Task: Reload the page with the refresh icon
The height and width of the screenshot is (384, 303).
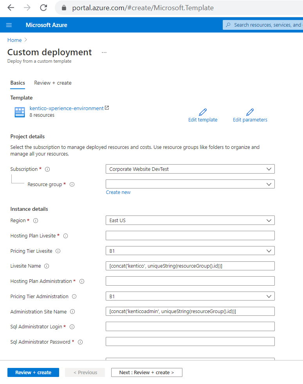Action: [43, 8]
